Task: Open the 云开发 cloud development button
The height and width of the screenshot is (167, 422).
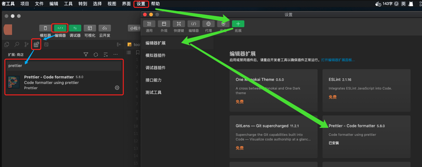Action: tap(105, 28)
